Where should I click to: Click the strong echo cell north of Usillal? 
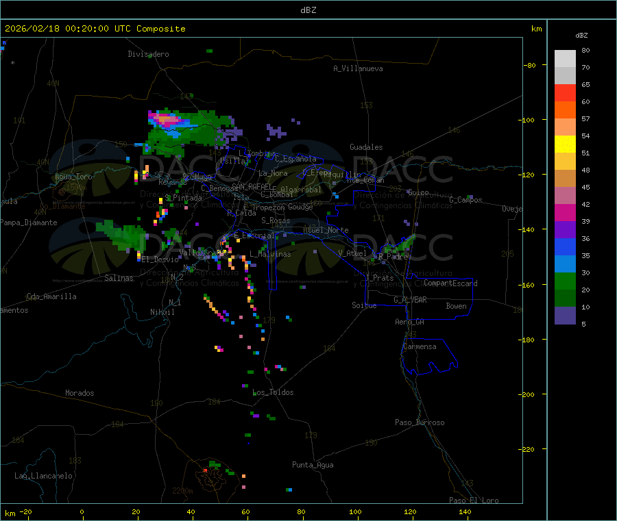click(167, 119)
